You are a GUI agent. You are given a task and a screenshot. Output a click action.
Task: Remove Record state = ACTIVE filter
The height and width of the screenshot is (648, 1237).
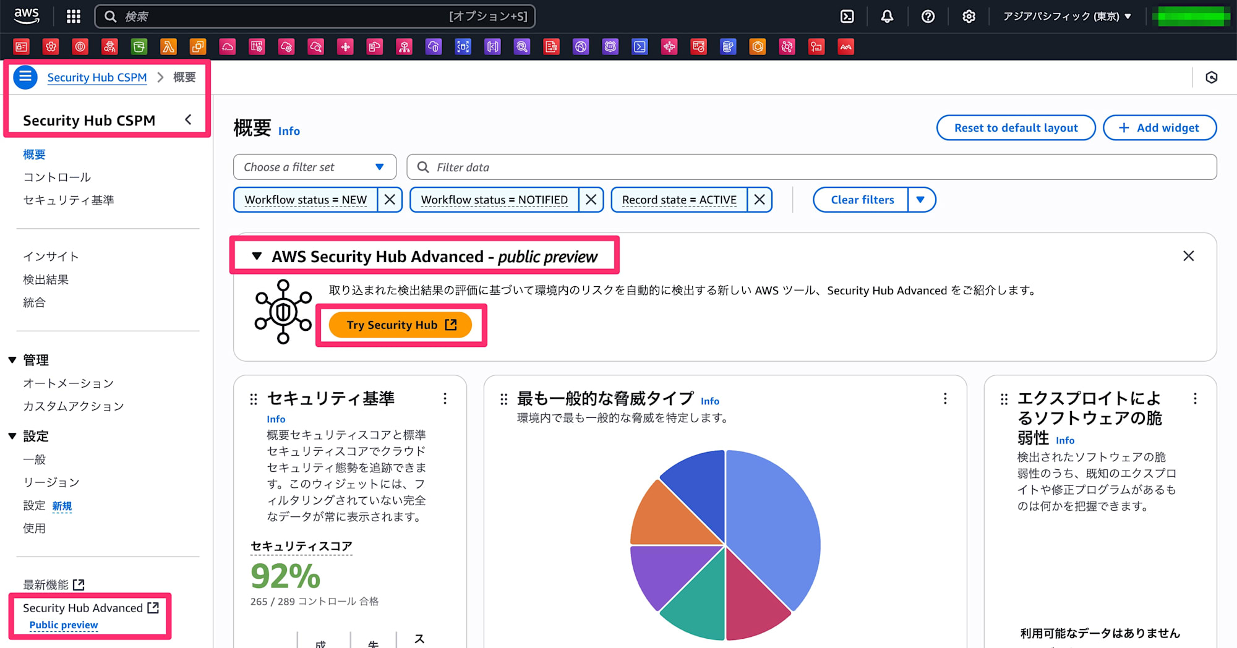[x=760, y=200]
